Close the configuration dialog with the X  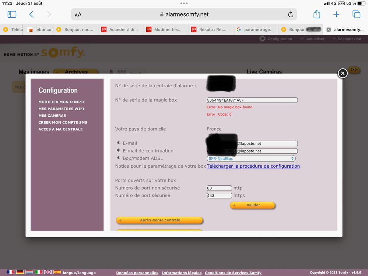[343, 73]
